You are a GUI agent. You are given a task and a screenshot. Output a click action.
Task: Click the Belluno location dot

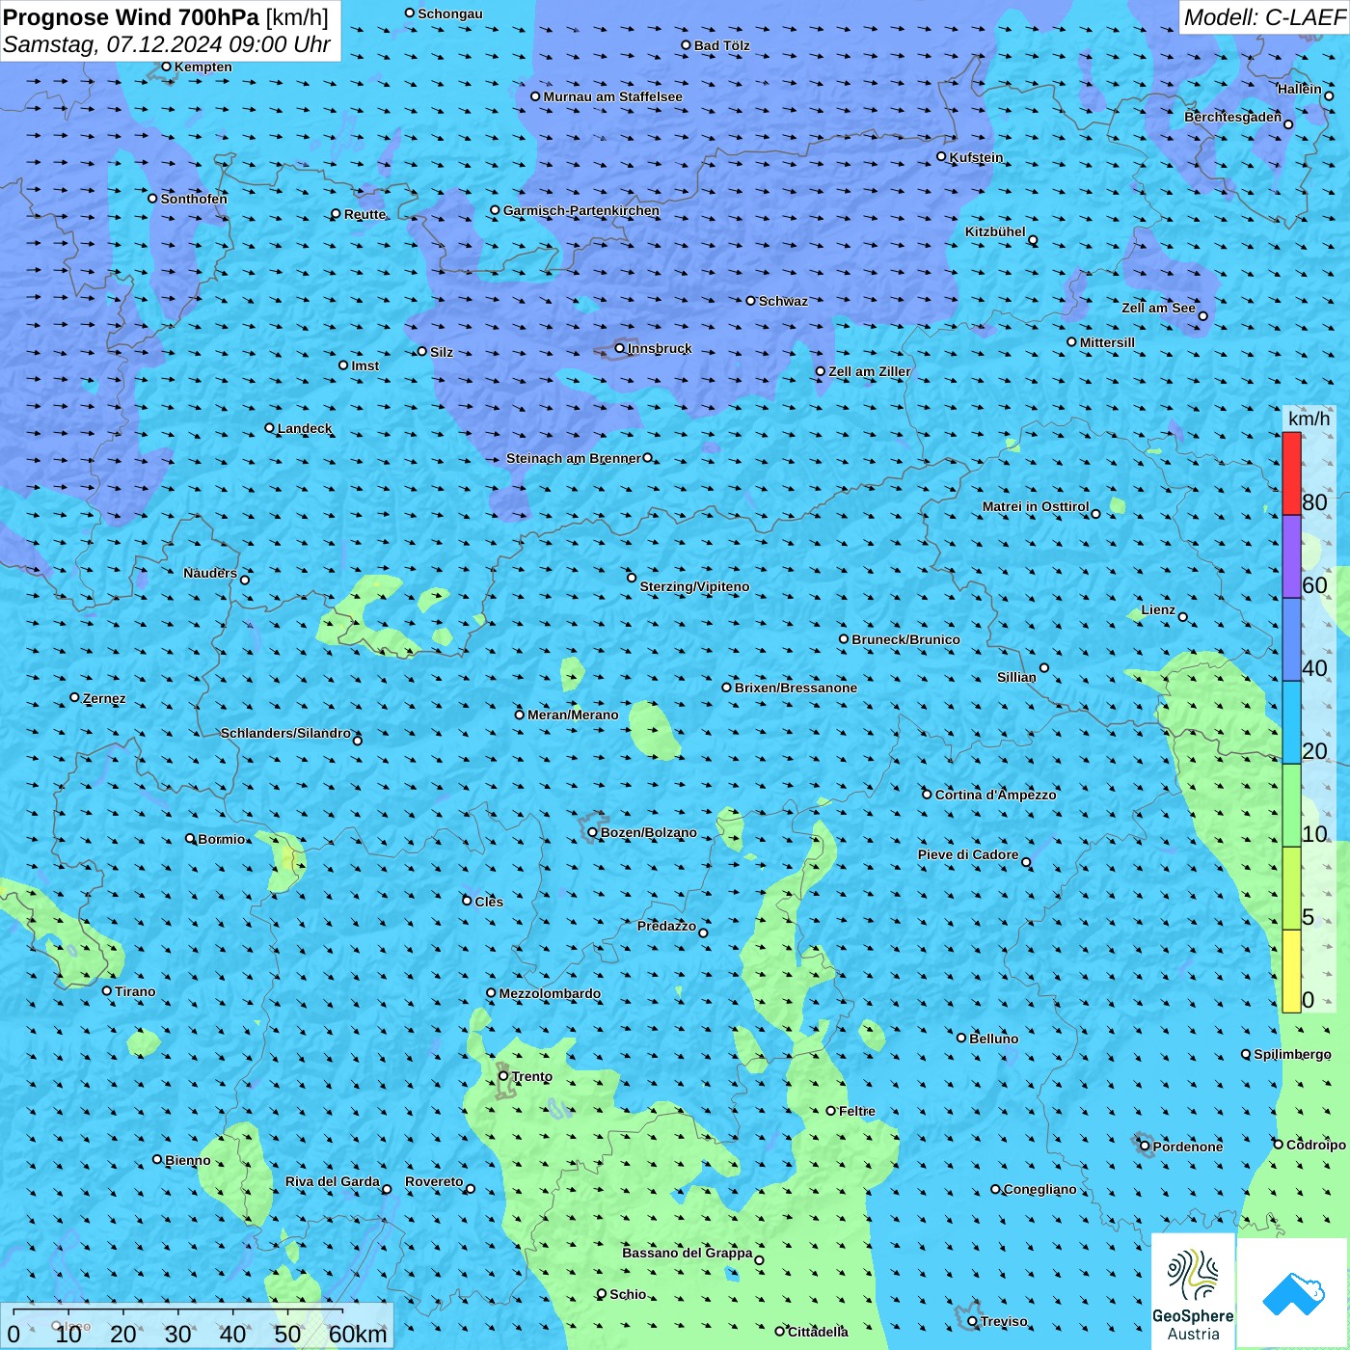pos(960,1039)
